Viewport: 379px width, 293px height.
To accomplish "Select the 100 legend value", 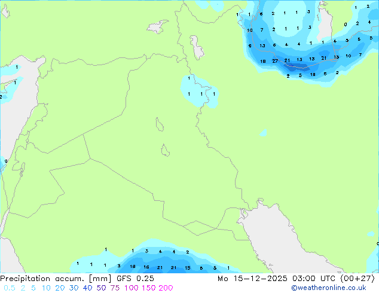I will click(x=132, y=288).
